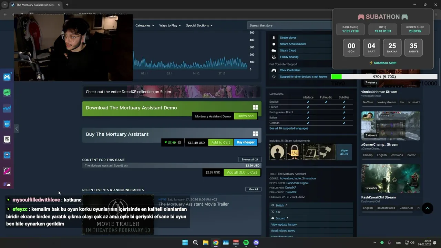Open the third achievement icon

[x=311, y=152]
